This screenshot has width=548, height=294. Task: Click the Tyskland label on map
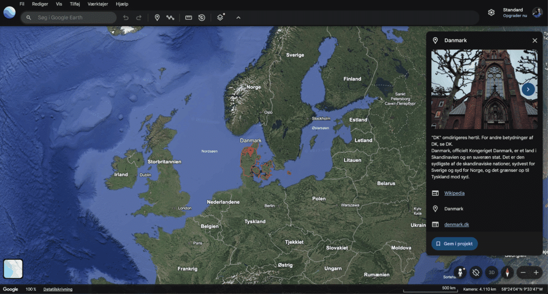coord(255,221)
